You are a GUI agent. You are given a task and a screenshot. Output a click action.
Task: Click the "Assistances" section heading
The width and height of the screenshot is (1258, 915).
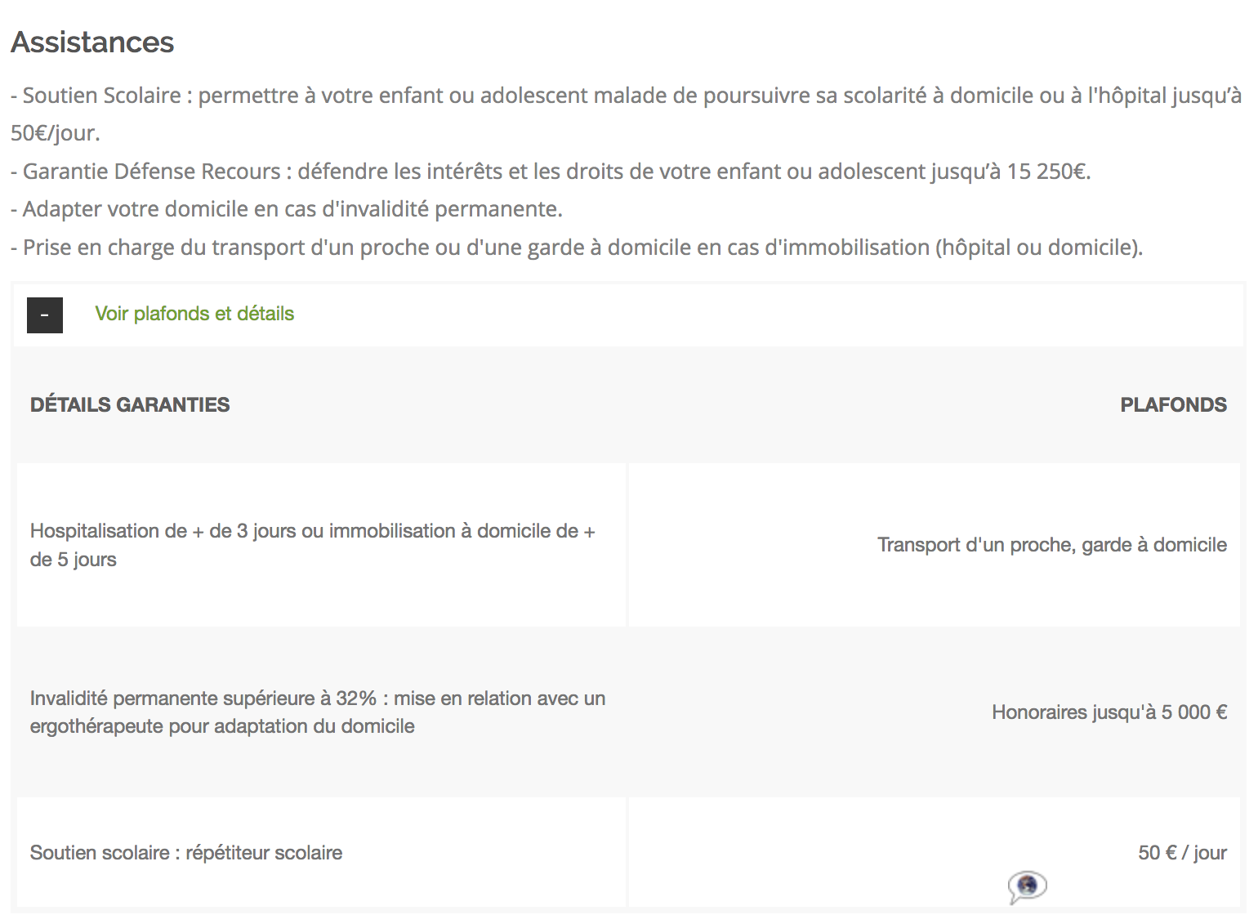(x=92, y=42)
